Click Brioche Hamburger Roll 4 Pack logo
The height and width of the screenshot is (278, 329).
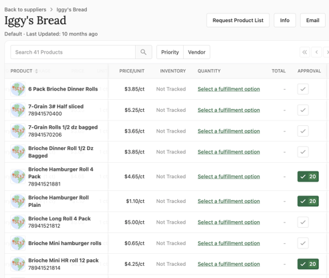pos(18,176)
